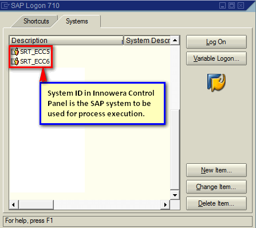Click the SRT_ECC5 system entry icon
Image resolution: width=256 pixels, height=228 pixels.
click(x=15, y=52)
